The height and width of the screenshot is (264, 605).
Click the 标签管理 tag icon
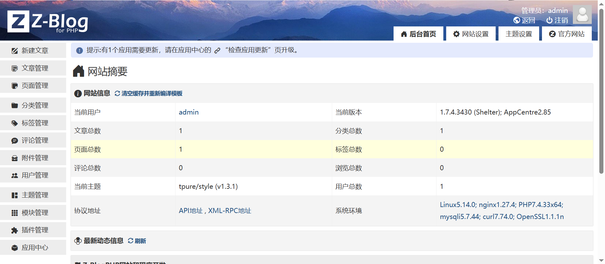pos(14,123)
